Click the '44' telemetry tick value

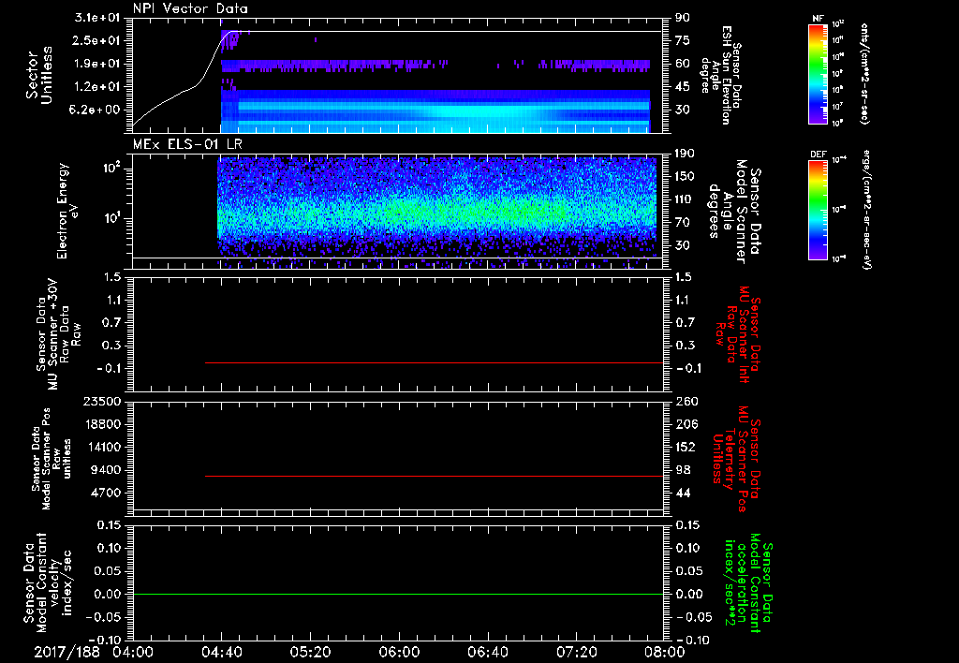click(x=683, y=493)
